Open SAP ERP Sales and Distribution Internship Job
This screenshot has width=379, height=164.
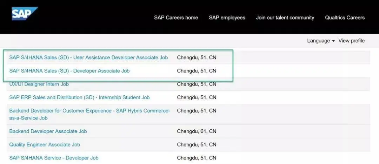coord(79,97)
